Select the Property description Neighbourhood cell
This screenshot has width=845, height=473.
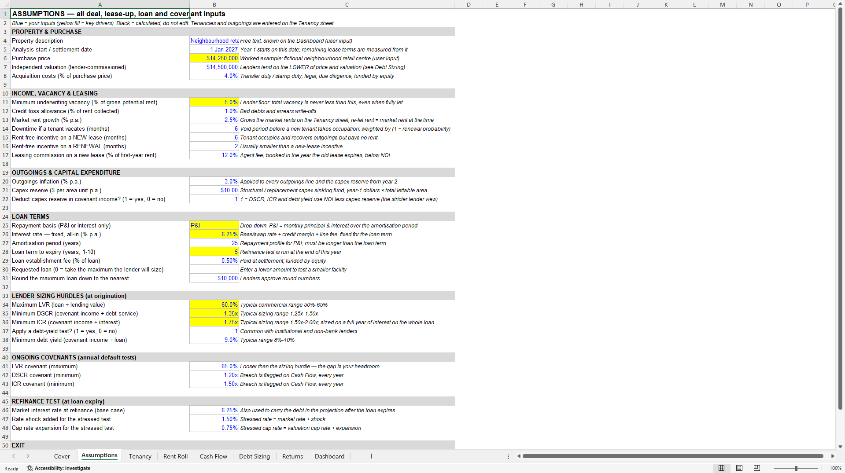[214, 40]
